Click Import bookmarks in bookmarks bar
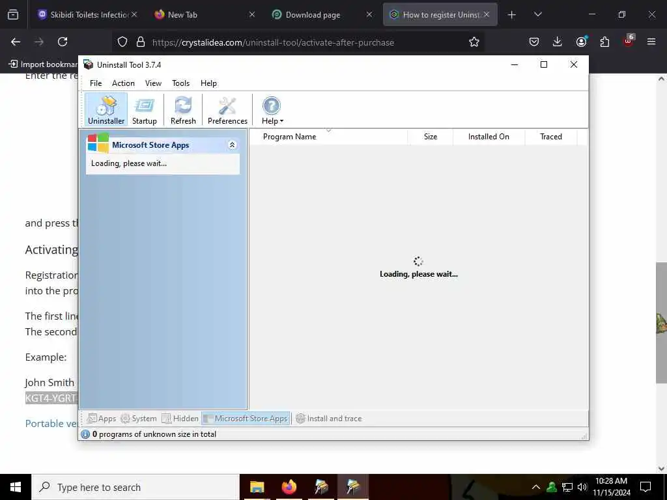Viewport: 667px width, 500px height. tap(43, 64)
